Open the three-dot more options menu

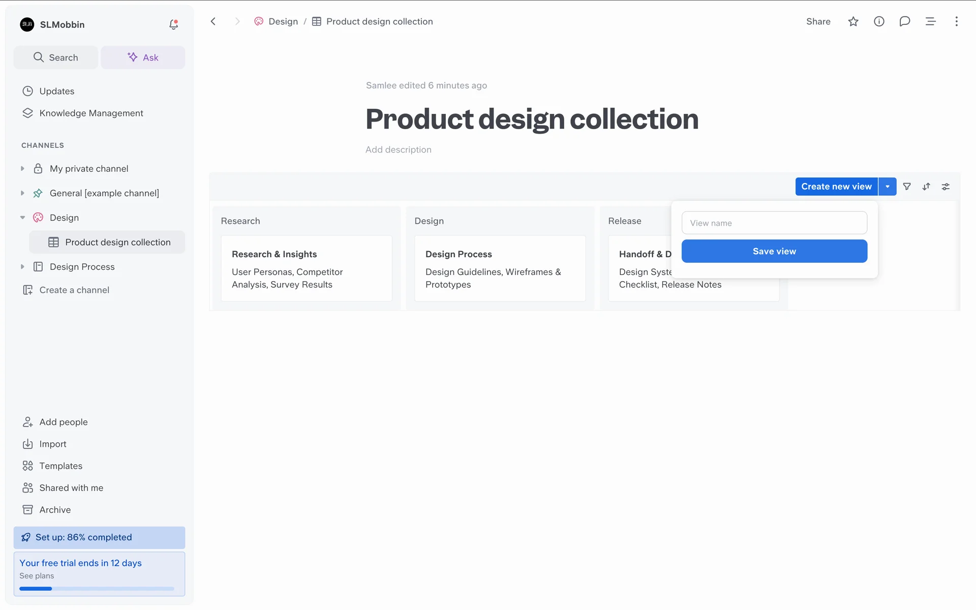pos(956,21)
